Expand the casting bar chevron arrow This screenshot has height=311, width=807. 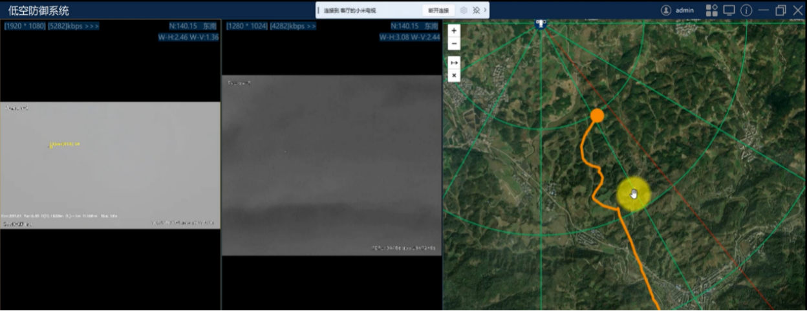pyautogui.click(x=485, y=10)
